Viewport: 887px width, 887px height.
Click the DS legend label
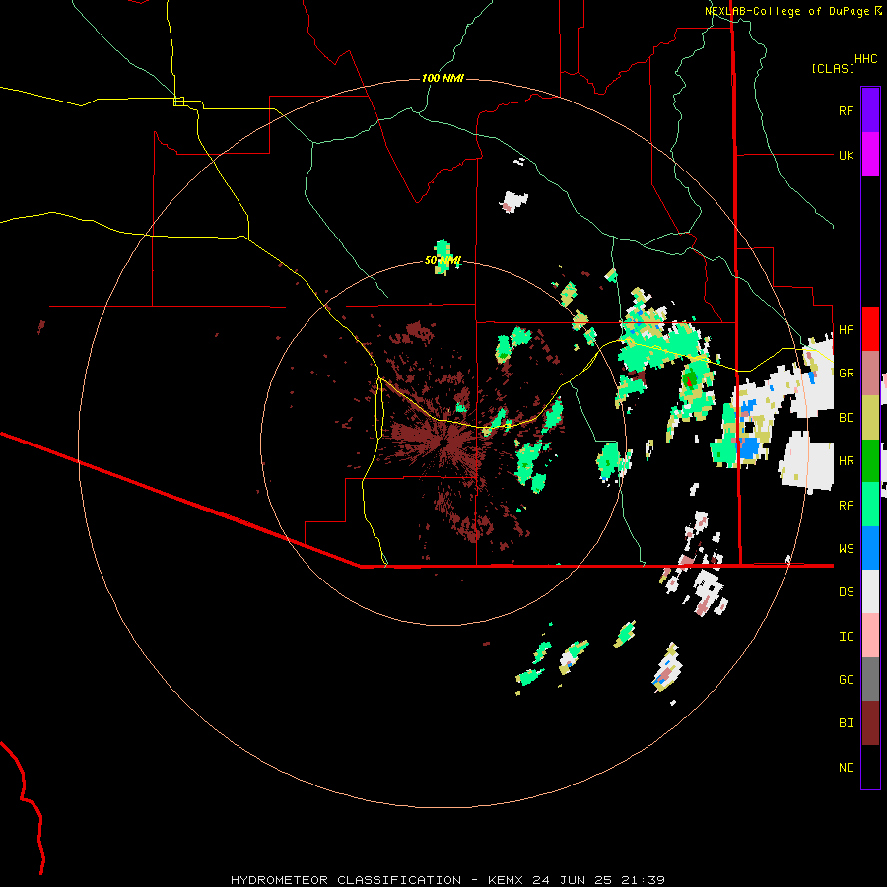click(846, 592)
